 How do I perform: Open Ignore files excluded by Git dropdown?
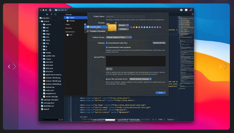pos(141,79)
